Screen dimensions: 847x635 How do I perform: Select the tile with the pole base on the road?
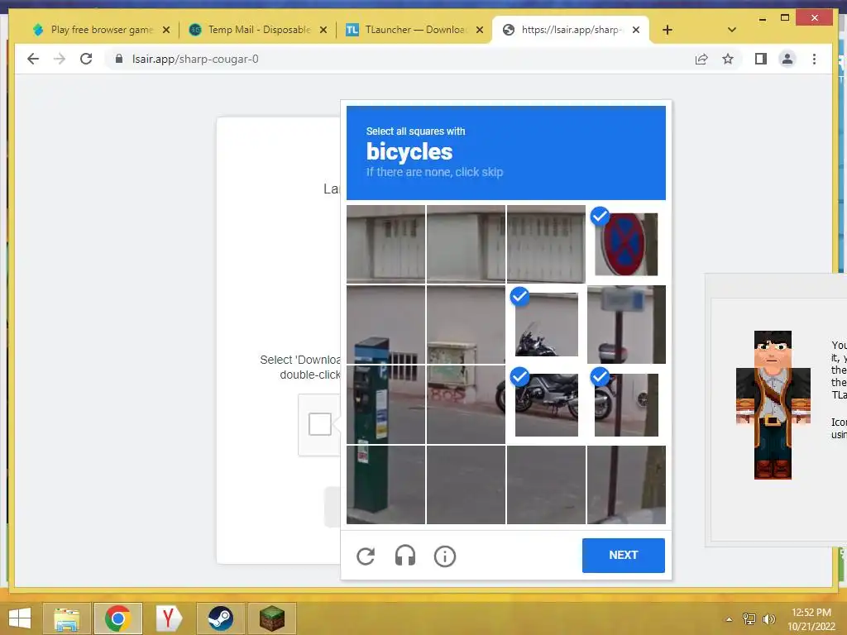tap(626, 485)
